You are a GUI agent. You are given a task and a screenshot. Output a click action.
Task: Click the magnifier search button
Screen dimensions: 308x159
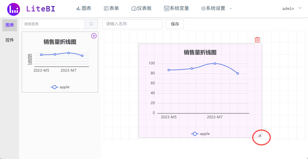coord(91,24)
